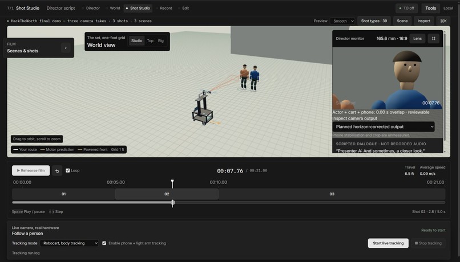
Task: Open the Edit tab
Action: pos(183,8)
